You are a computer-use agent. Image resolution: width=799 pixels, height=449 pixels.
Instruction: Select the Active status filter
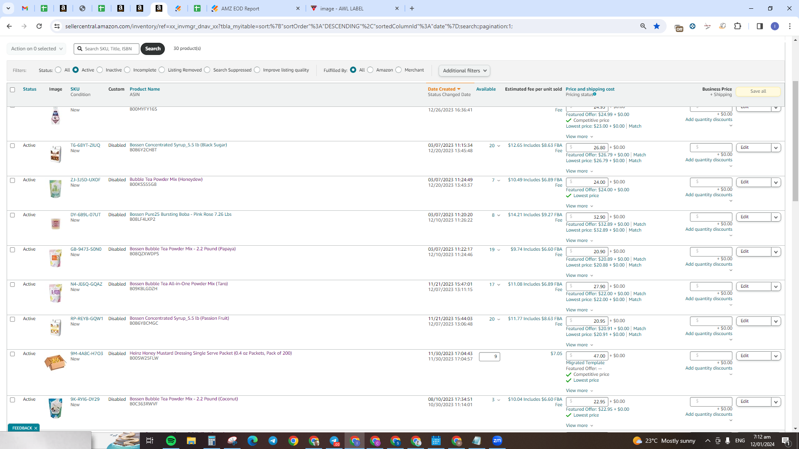pos(75,70)
